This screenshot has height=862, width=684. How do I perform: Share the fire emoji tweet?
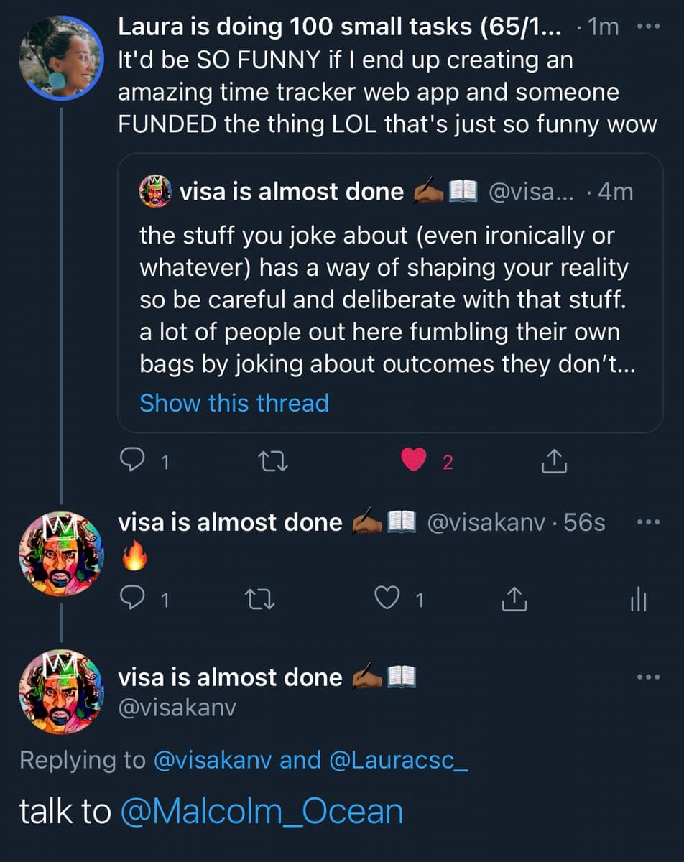coord(514,599)
